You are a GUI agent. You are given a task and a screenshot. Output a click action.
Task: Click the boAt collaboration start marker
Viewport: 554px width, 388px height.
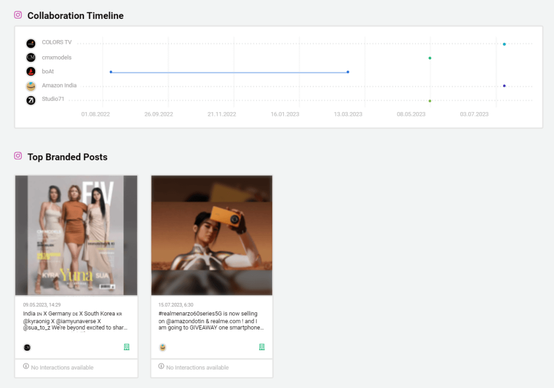point(111,71)
